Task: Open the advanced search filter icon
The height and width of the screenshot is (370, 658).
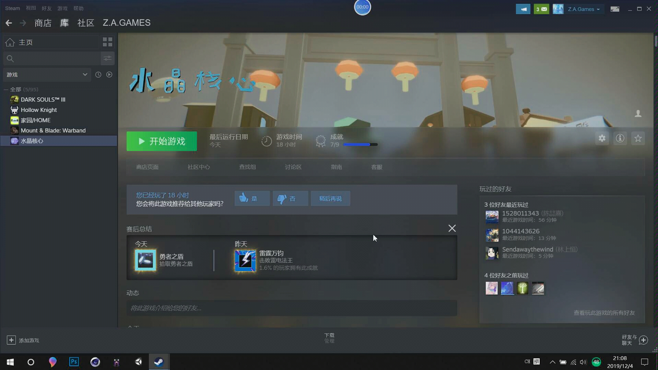Action: (x=107, y=58)
